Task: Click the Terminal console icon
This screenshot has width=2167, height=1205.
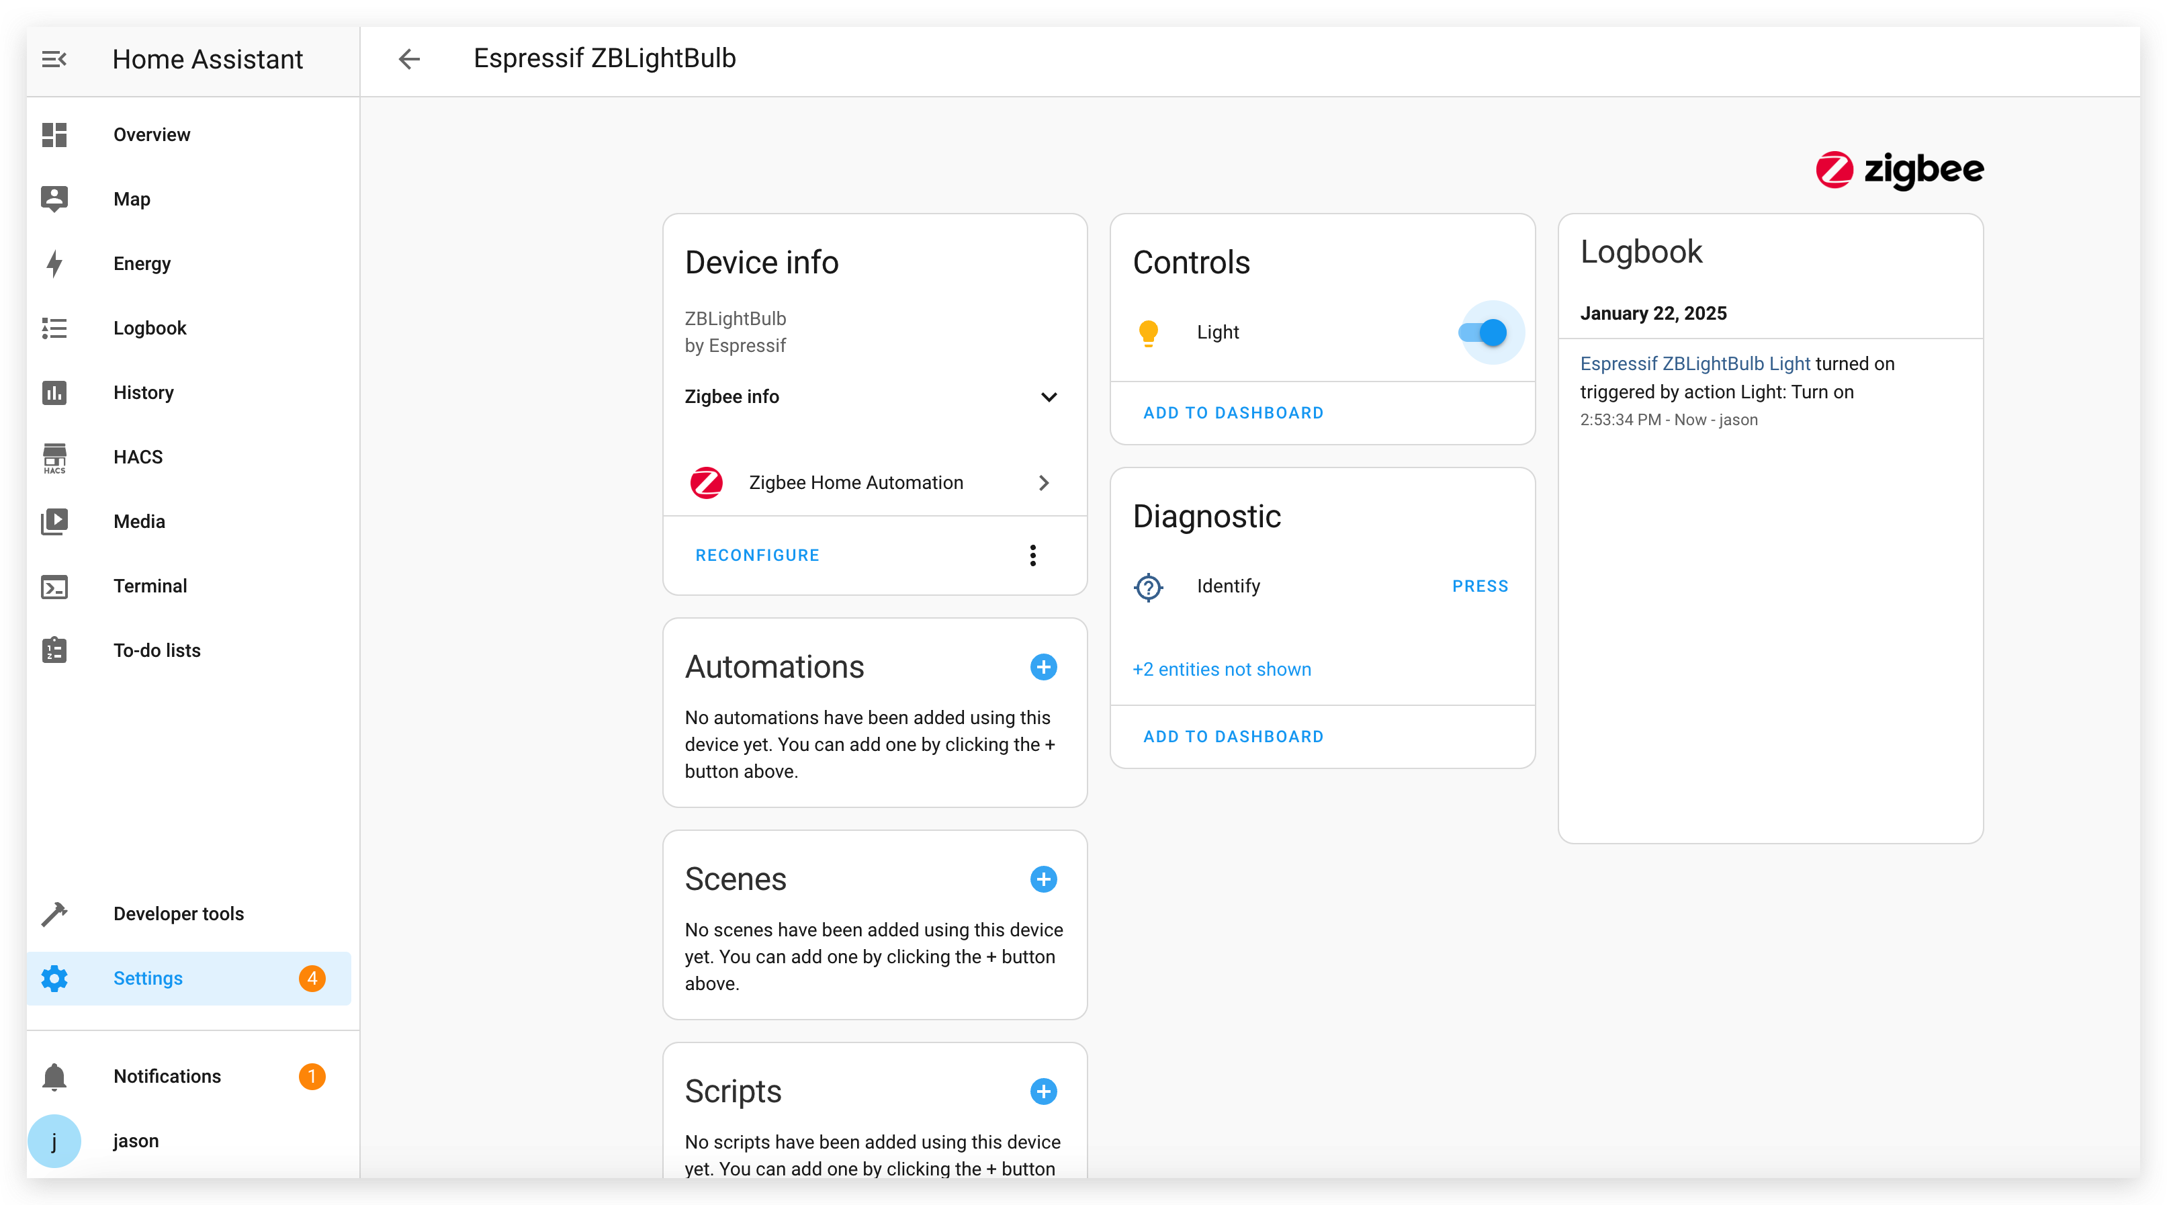Action: coord(54,586)
